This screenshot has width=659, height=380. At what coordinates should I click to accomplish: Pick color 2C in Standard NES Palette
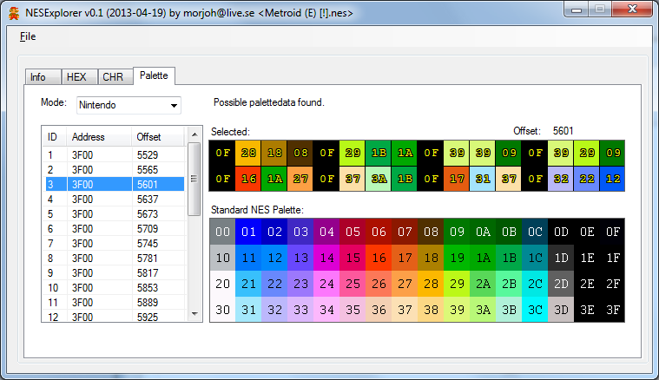535,284
